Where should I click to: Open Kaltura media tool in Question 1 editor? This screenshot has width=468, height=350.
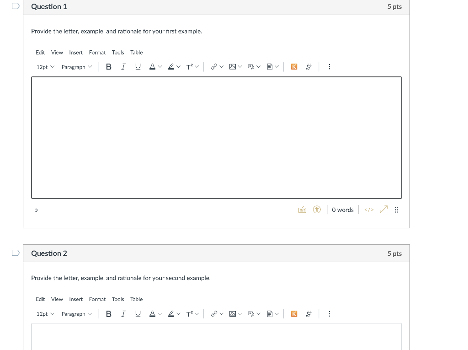click(x=294, y=67)
